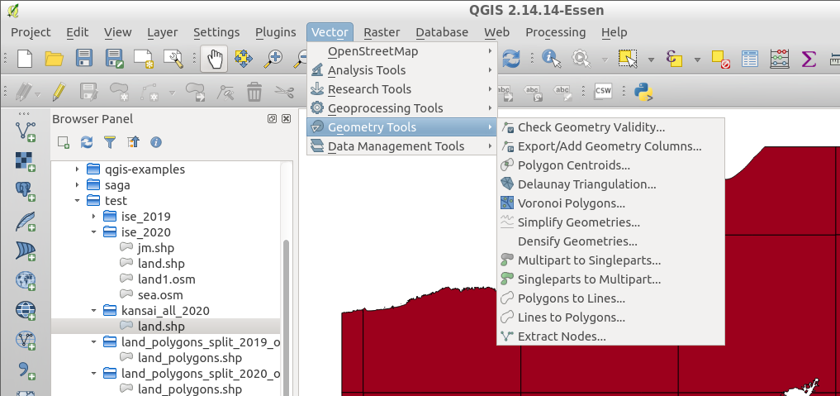840x396 pixels.
Task: Open the Field Calculator abacus icon
Action: [x=780, y=59]
